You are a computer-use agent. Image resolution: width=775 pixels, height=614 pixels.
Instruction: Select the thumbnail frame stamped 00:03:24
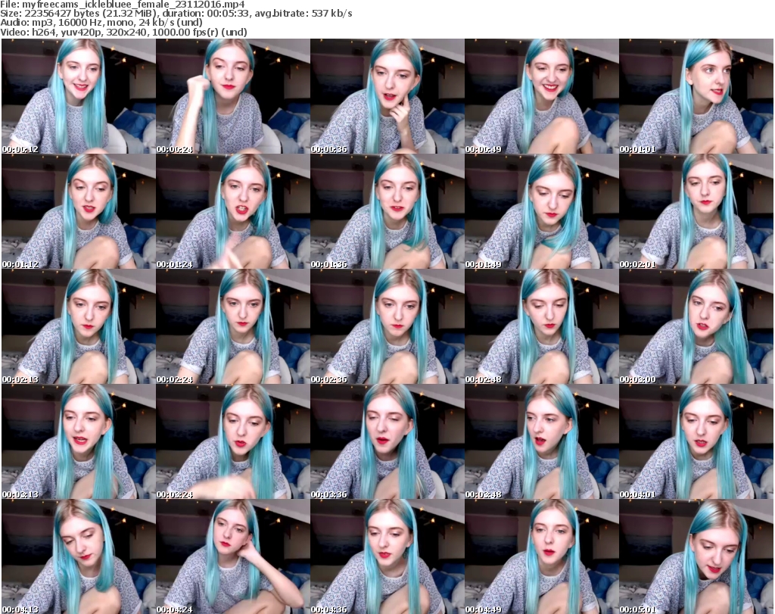point(233,441)
